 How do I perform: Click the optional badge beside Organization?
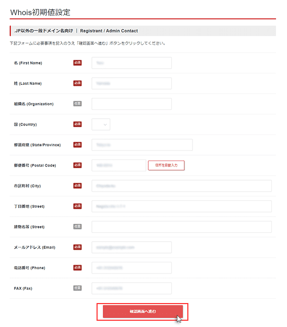coord(77,104)
